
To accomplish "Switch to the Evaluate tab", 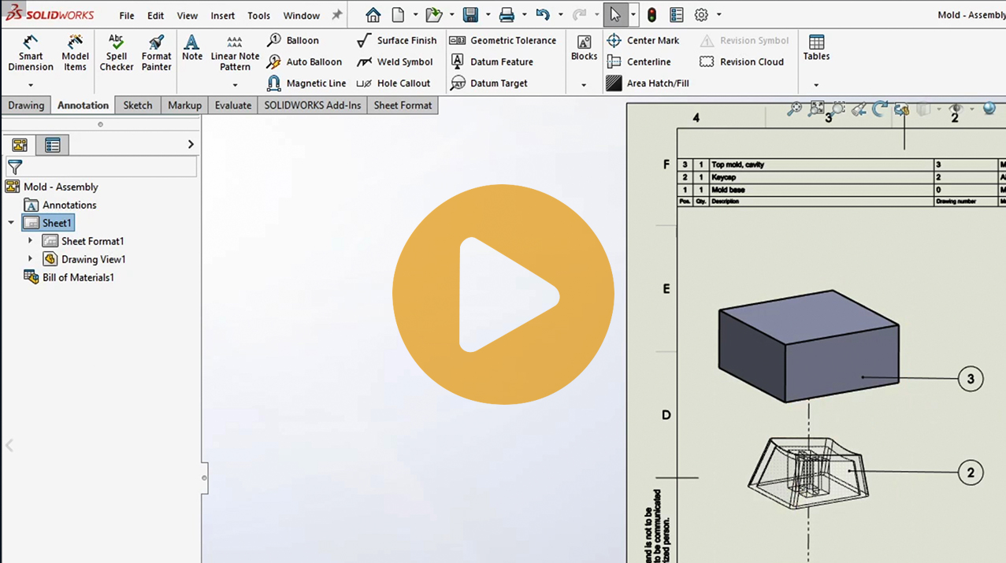I will click(x=233, y=106).
